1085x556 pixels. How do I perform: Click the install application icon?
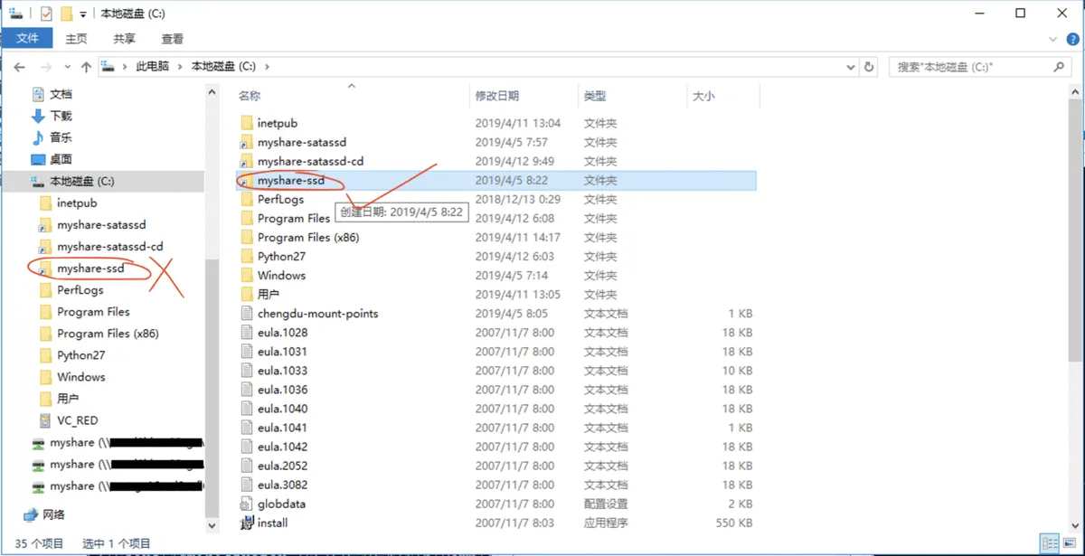(x=247, y=523)
